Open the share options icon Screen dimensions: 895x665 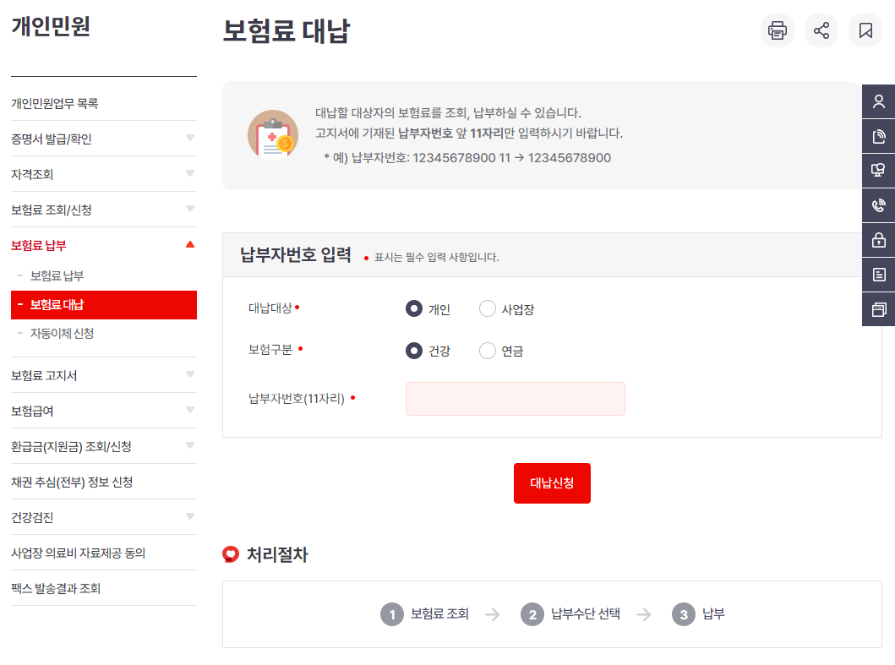(821, 30)
